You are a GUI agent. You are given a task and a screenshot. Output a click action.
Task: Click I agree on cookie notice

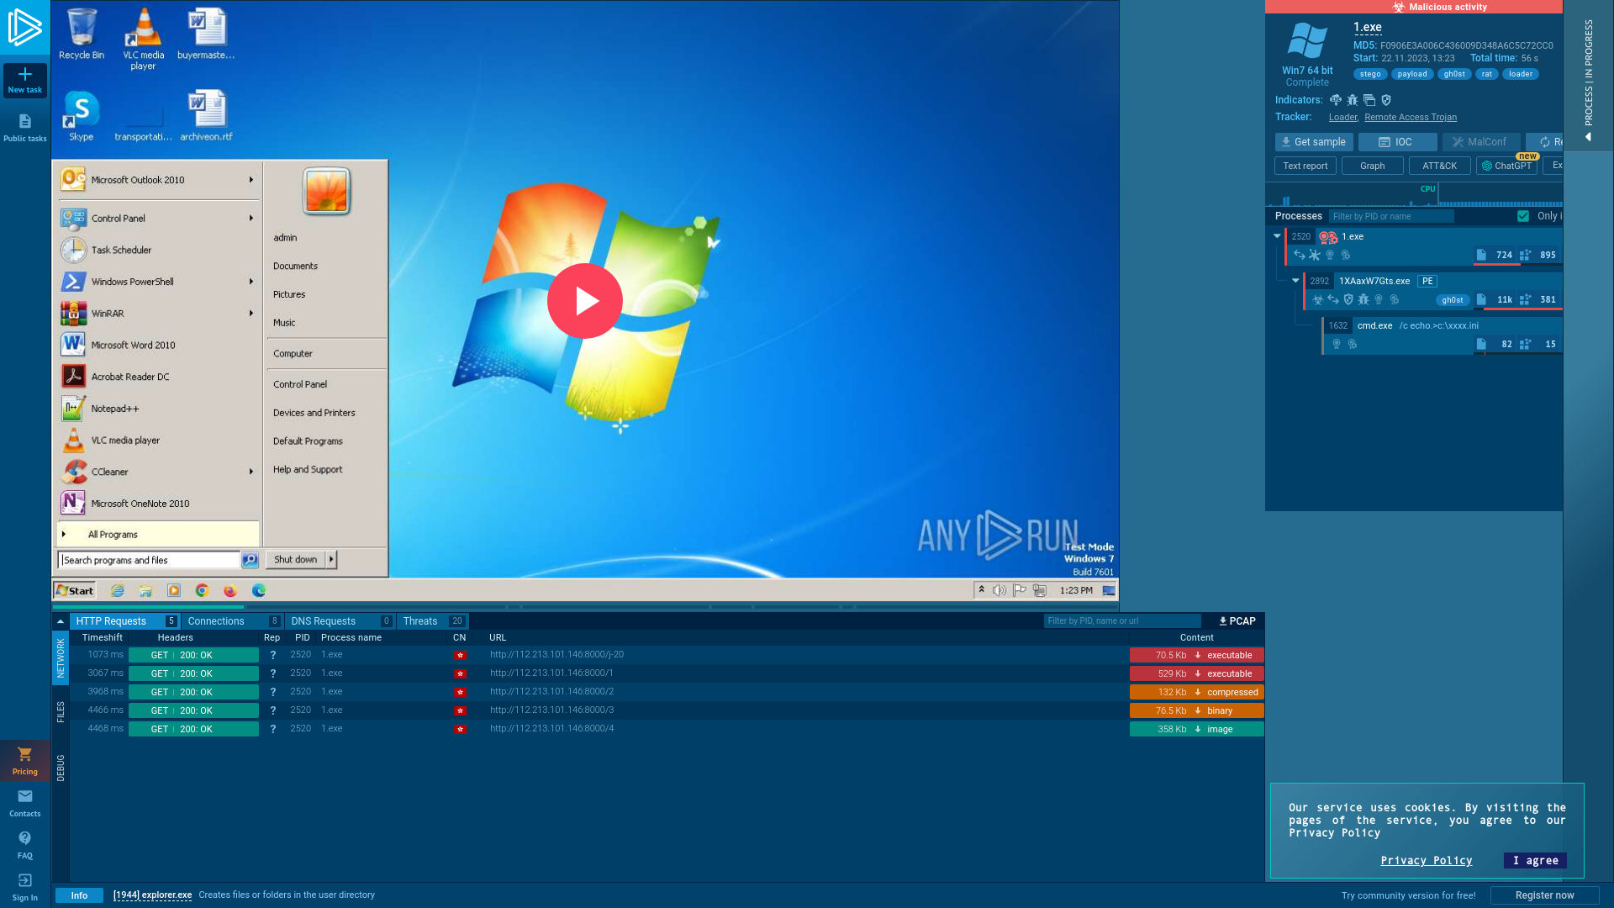tap(1535, 860)
